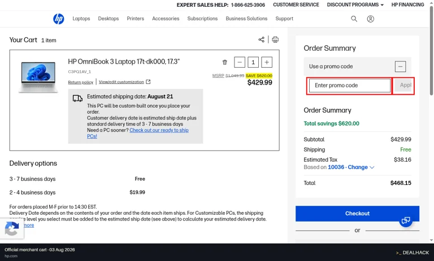
Task: Open the chat bubble icon
Action: pyautogui.click(x=406, y=220)
